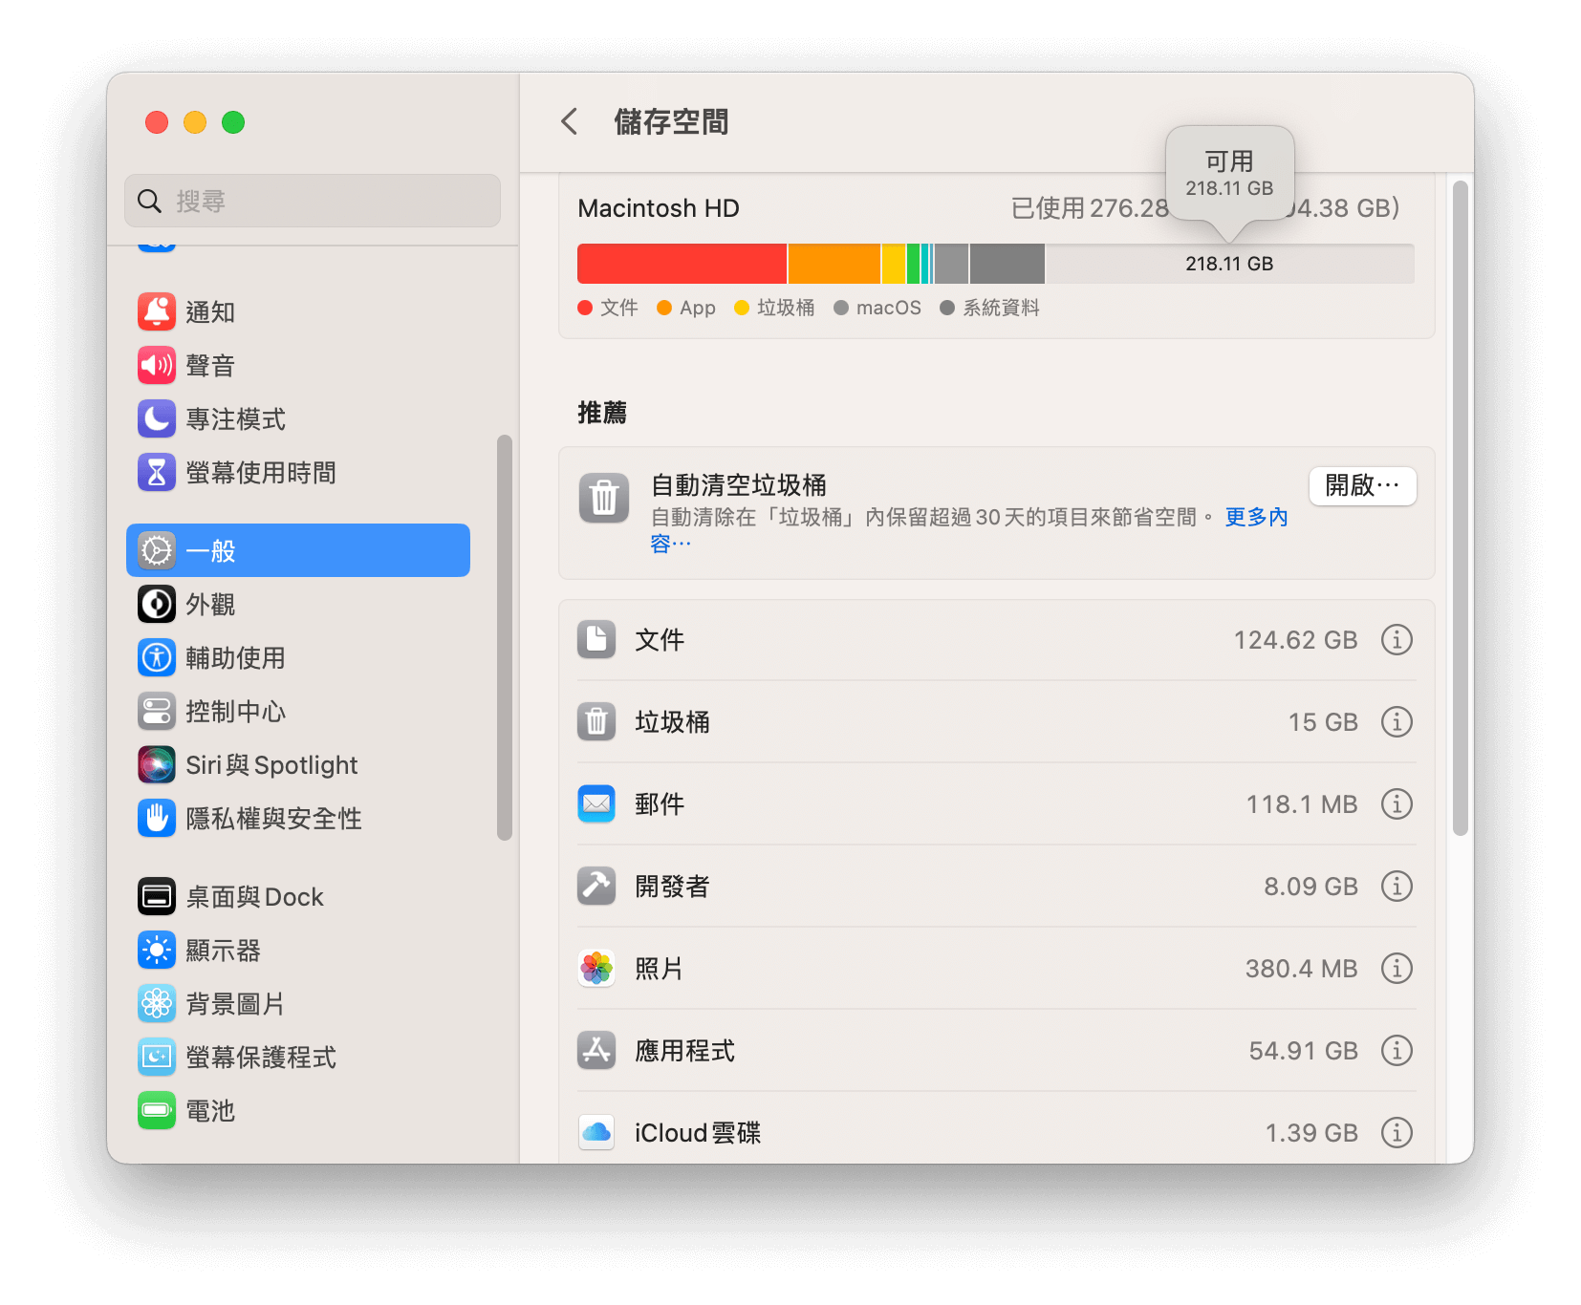Click the 15 GB trash size
This screenshot has height=1305, width=1581.
point(1323,722)
